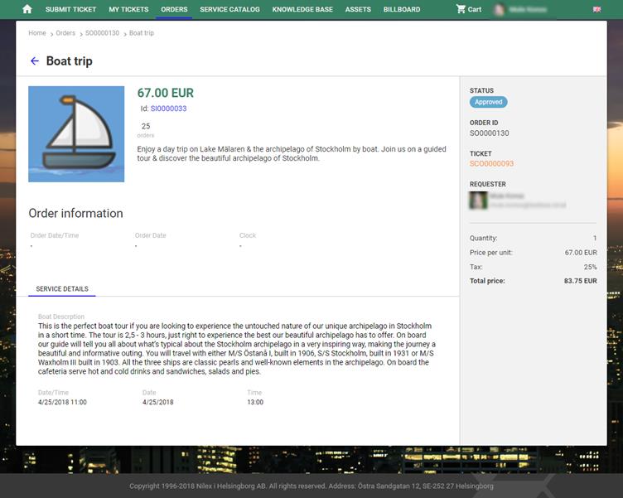Screen dimensions: 623x498
Task: Open the Service Catalog page
Action: click(229, 9)
